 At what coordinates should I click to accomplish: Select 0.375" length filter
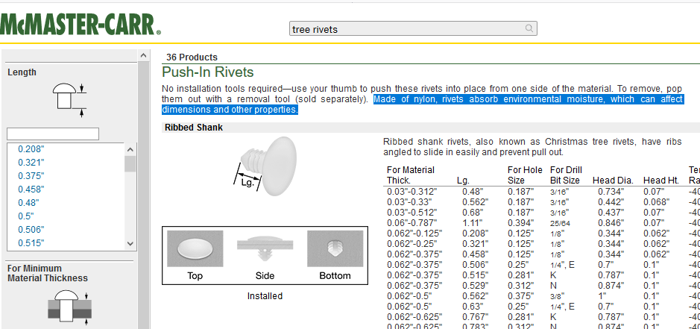click(31, 175)
